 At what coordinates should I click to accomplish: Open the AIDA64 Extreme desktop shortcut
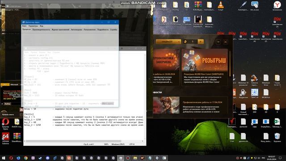(5, 139)
